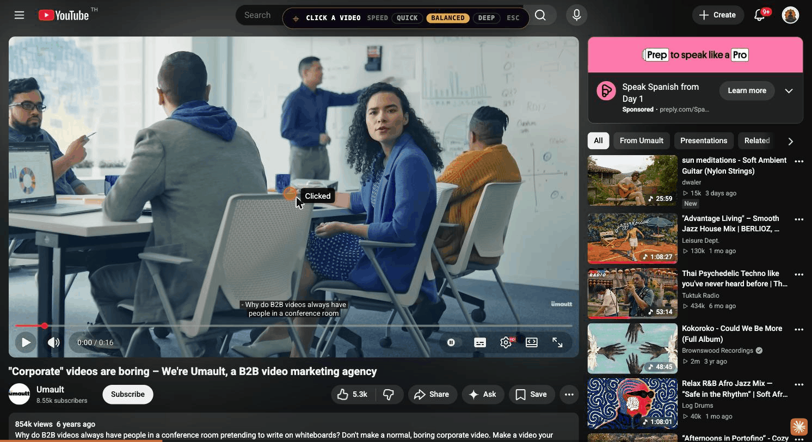Enter full screen mode
The height and width of the screenshot is (442, 812).
557,342
